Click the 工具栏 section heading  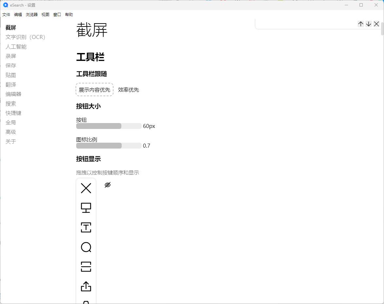tap(90, 57)
